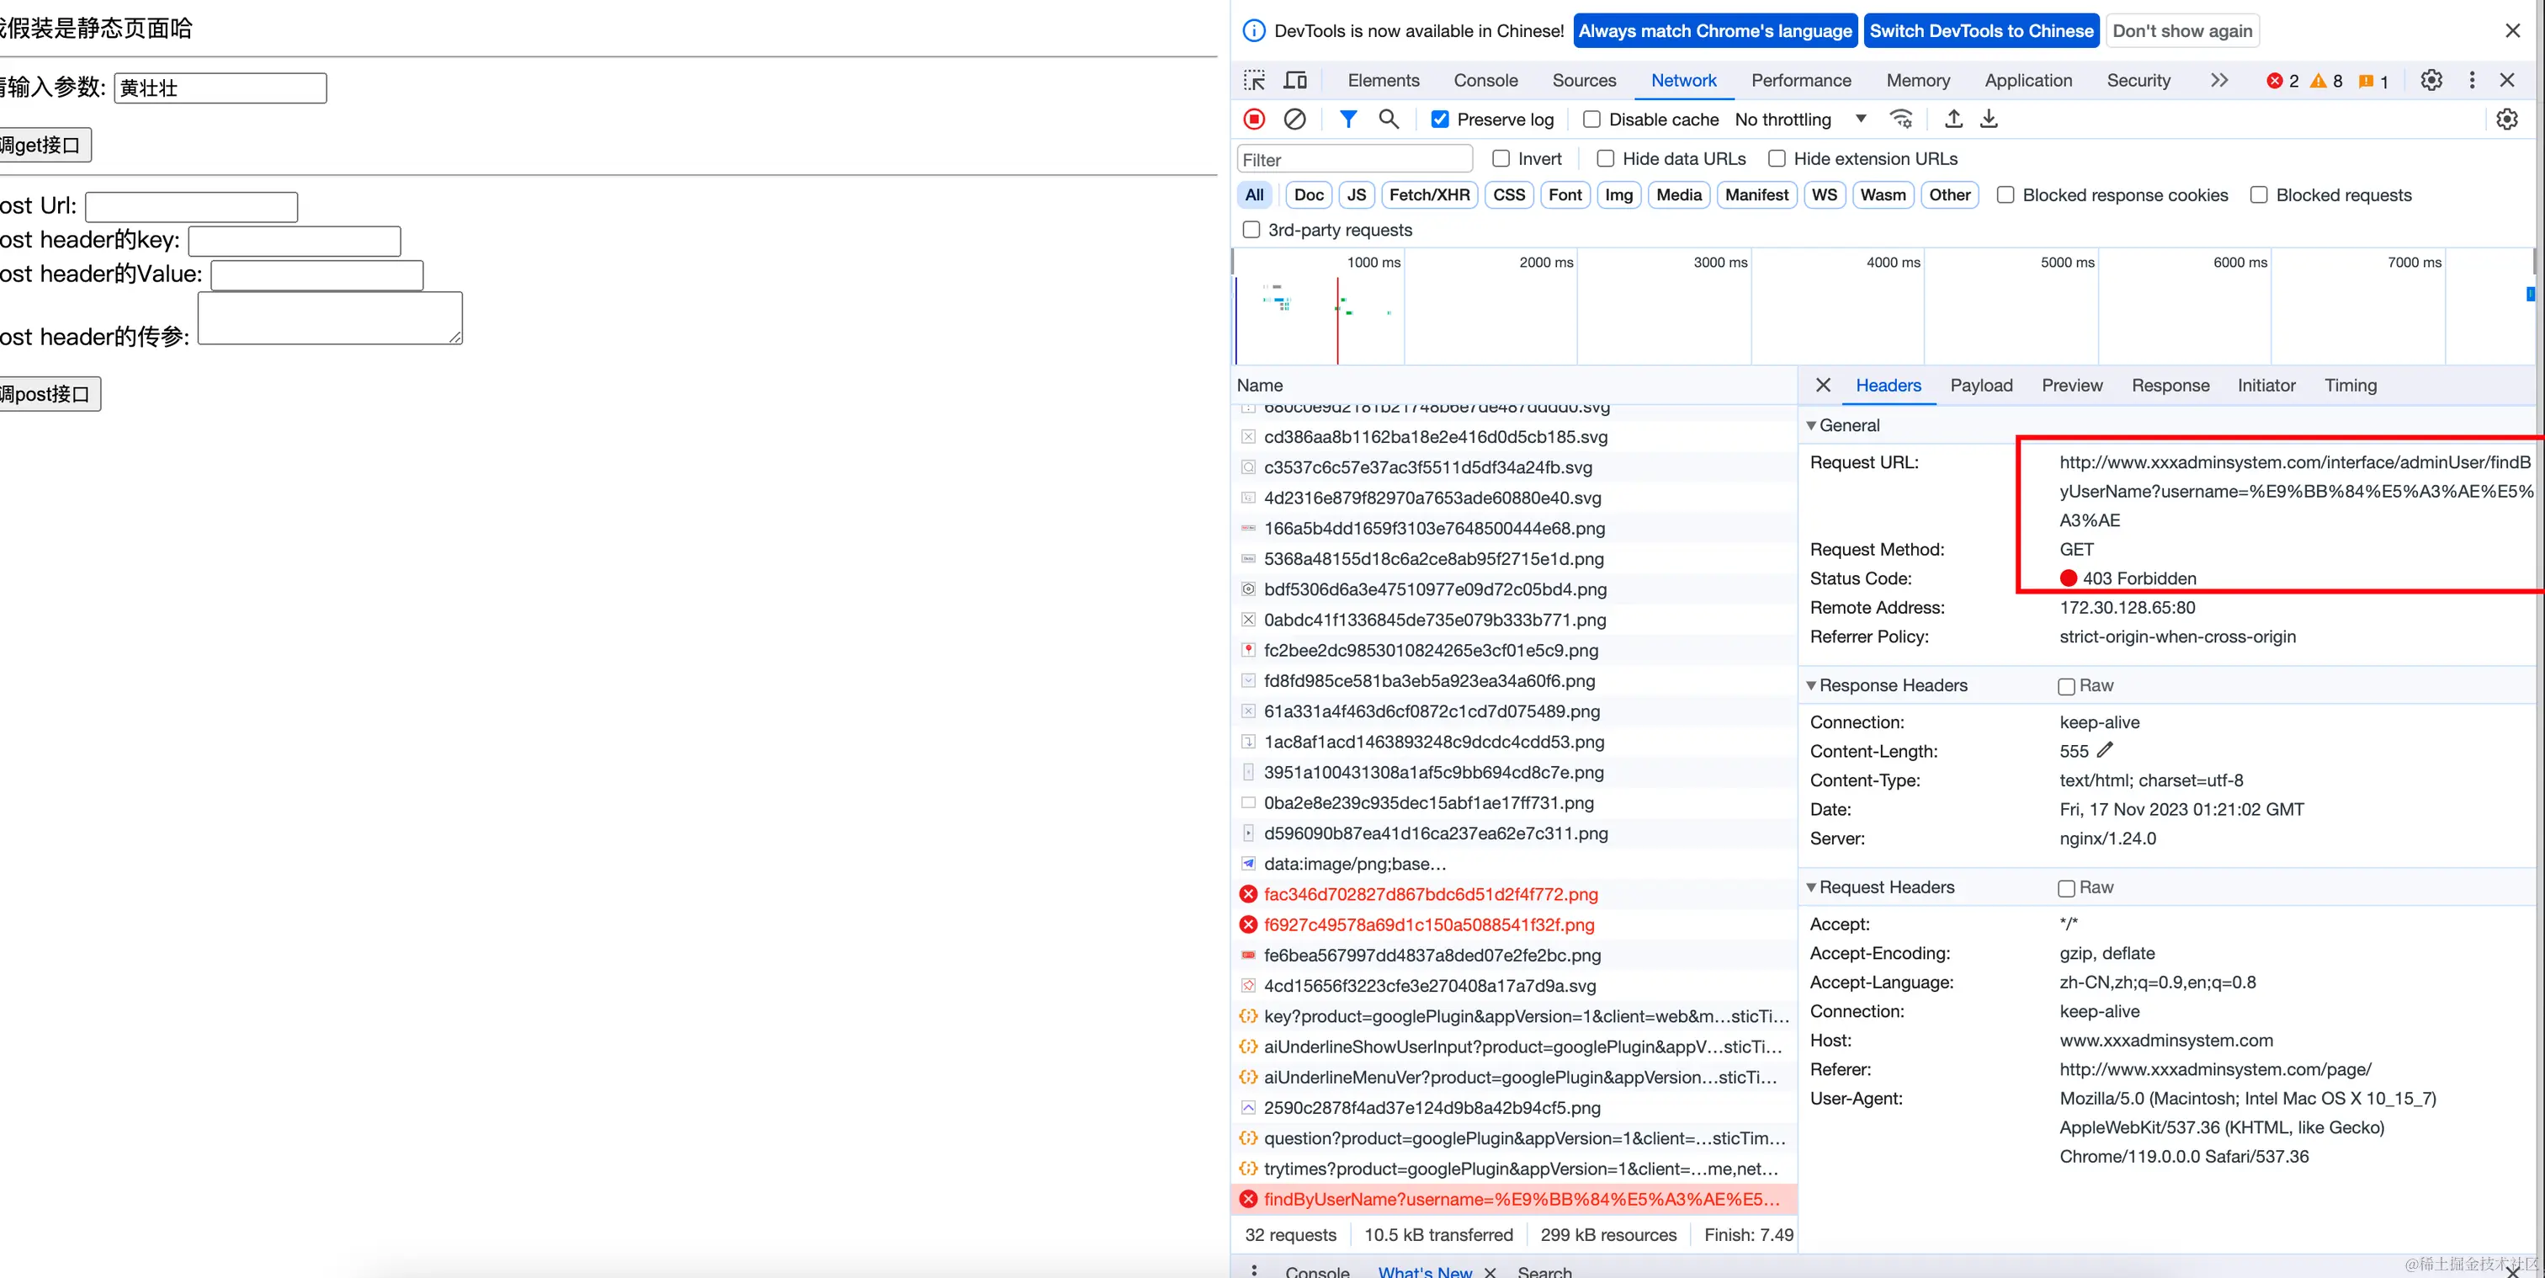Enable the Disable cache checkbox
The height and width of the screenshot is (1278, 2545).
click(1591, 119)
